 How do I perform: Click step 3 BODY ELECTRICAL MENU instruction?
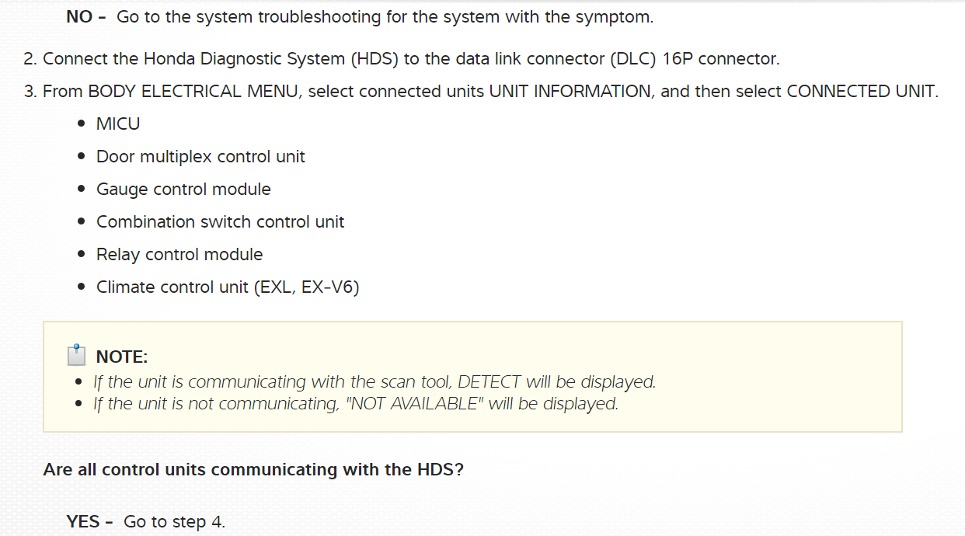point(489,91)
